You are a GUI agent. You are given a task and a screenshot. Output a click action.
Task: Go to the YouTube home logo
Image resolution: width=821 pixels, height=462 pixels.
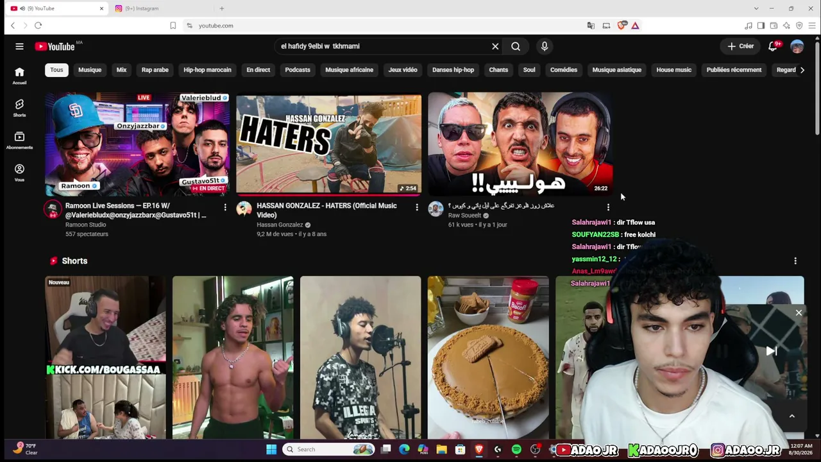[55, 46]
